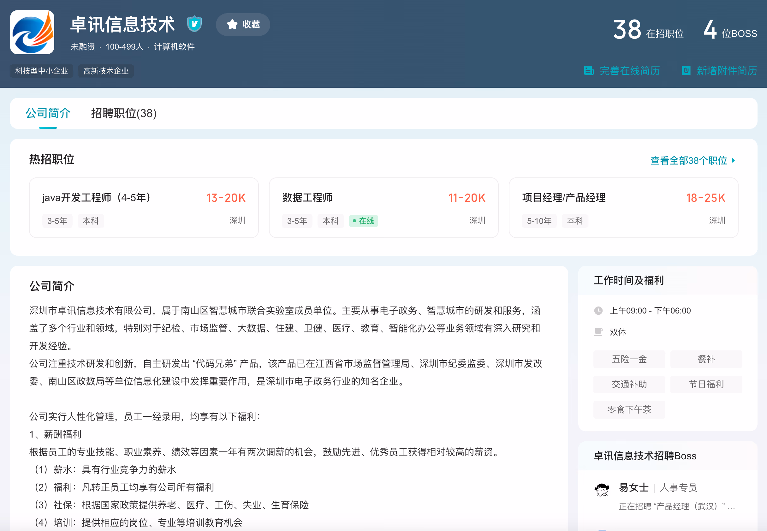Viewport: 767px width, 531px height.
Task: Open 4 位BOSS count
Action: 730,30
